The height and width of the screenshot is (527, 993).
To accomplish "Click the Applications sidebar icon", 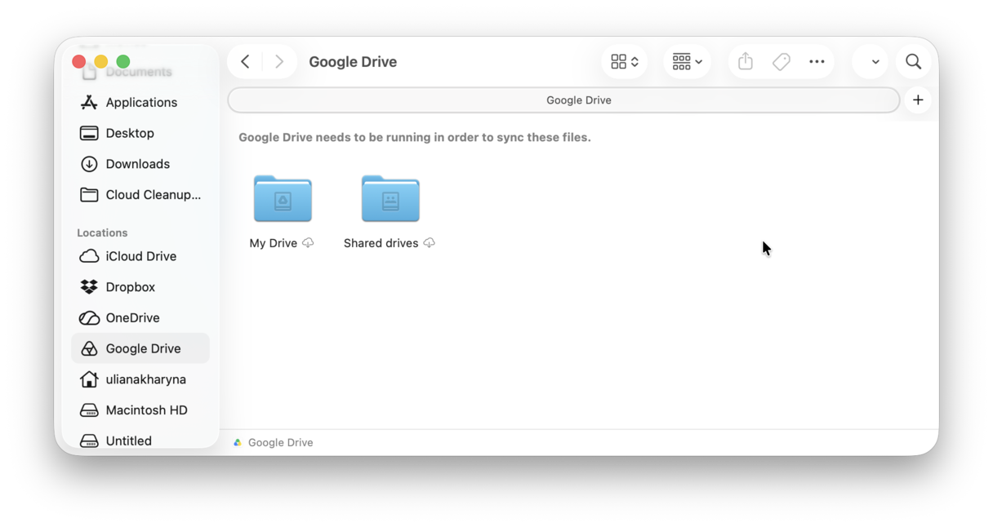I will (x=89, y=103).
